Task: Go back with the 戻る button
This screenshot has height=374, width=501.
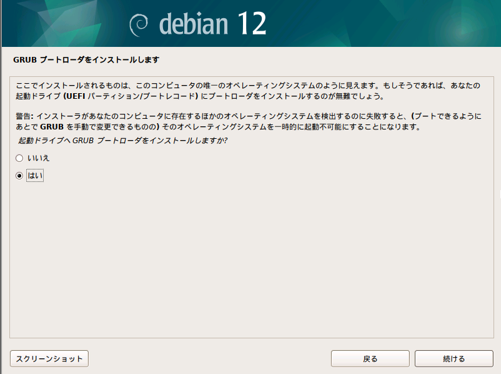Action: point(370,358)
